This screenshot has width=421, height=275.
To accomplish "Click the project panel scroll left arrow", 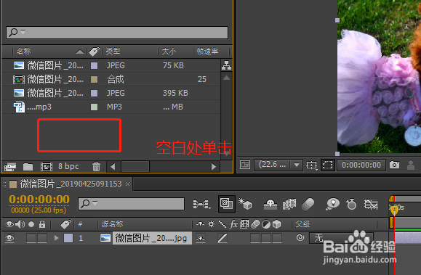I will pyautogui.click(x=113, y=167).
